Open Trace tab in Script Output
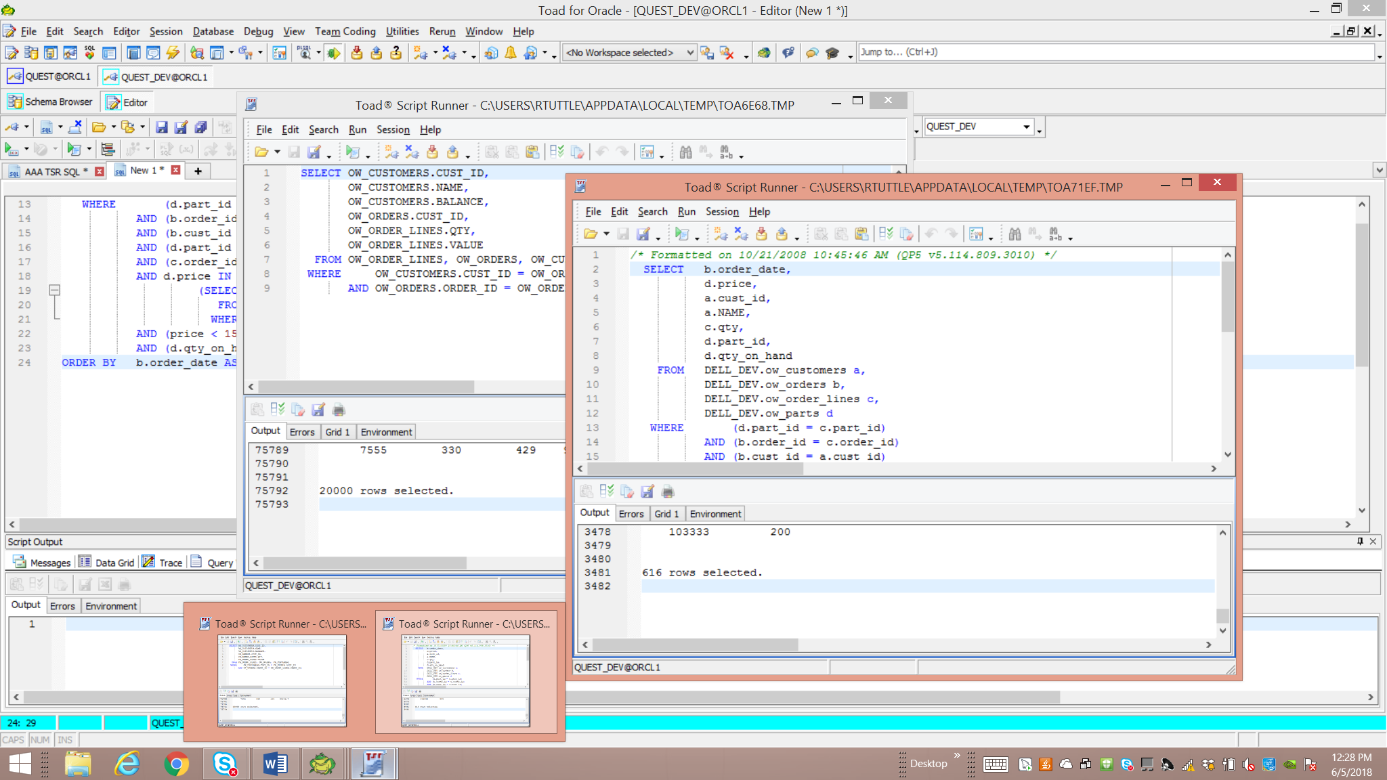This screenshot has width=1387, height=780. [163, 562]
